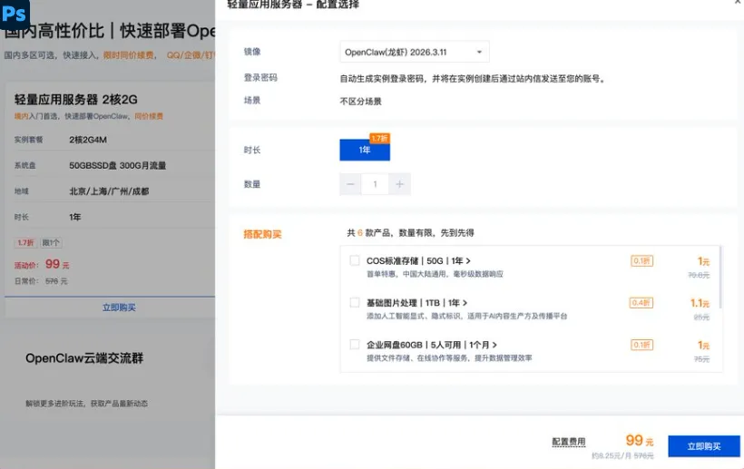Check the 基础图片处理 1TB add-on checkbox

click(355, 303)
